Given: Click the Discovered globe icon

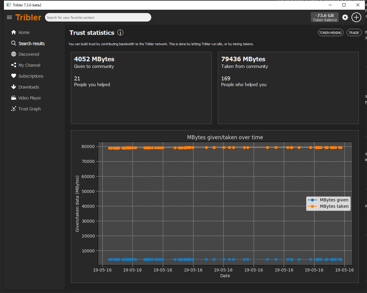Looking at the screenshot, I should tap(13, 54).
